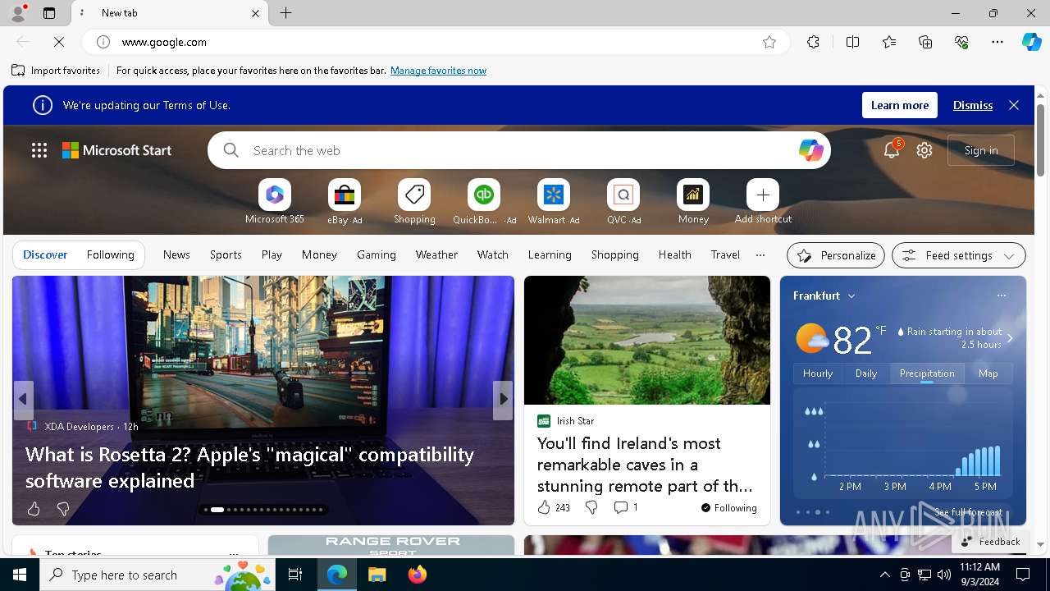1050x591 pixels.
Task: Add this page to favorites star
Action: tap(769, 42)
